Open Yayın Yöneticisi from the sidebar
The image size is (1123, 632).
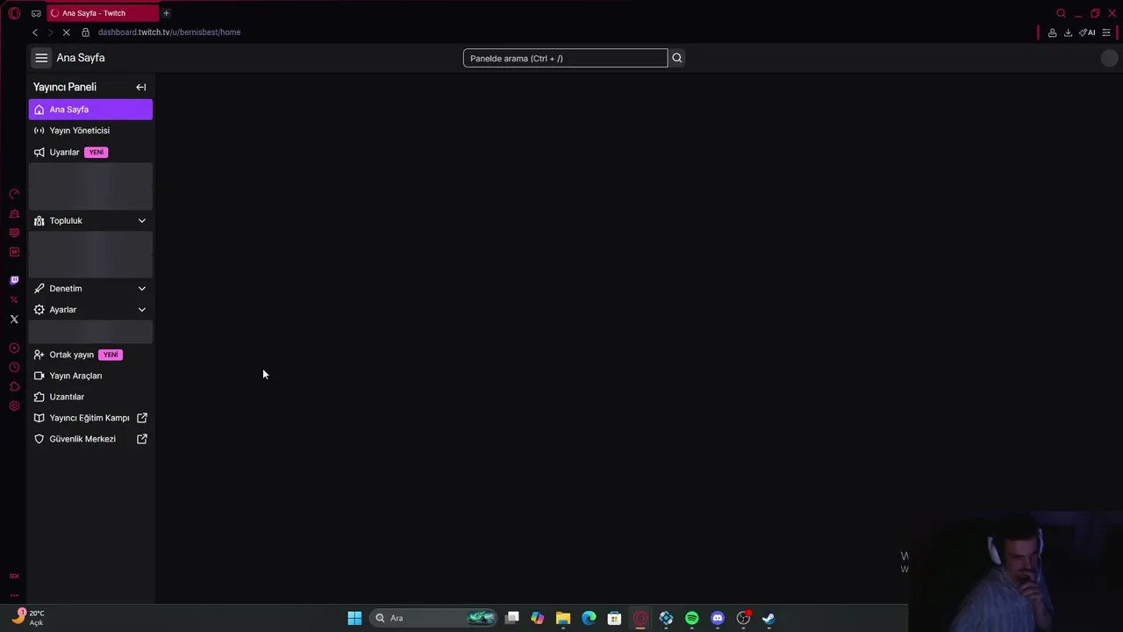(90, 131)
